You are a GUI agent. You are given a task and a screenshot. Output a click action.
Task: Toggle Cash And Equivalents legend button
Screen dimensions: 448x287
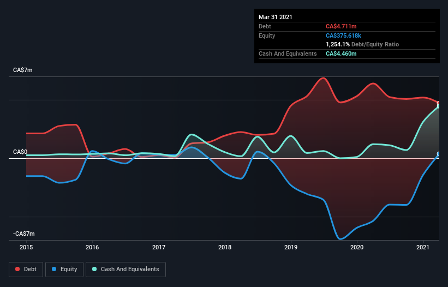126,270
